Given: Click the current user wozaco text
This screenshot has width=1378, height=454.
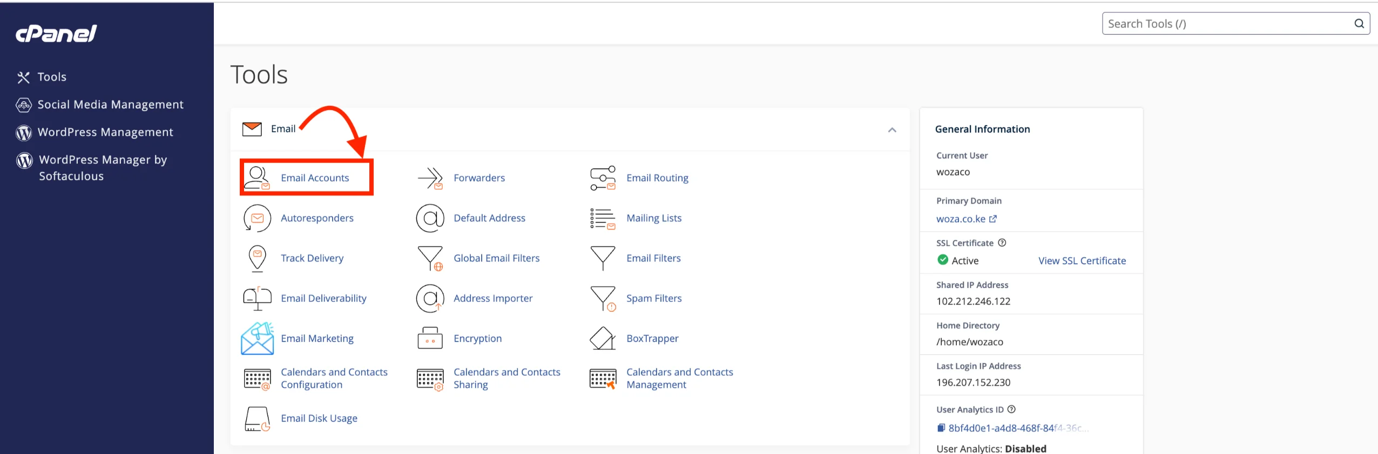Looking at the screenshot, I should [x=953, y=172].
